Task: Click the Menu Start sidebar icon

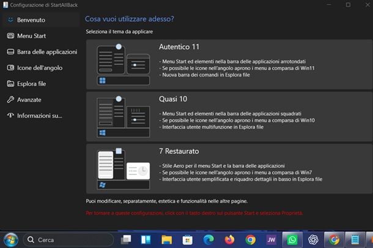Action: [10, 36]
